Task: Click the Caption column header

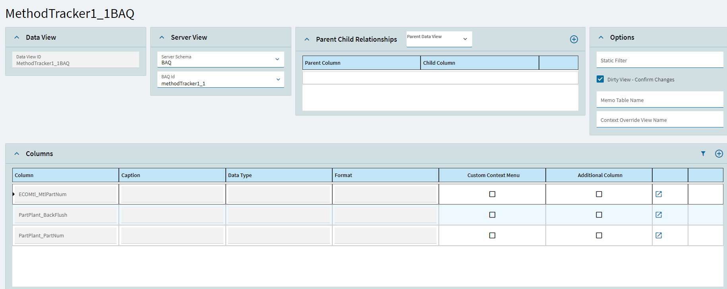Action: [x=172, y=175]
